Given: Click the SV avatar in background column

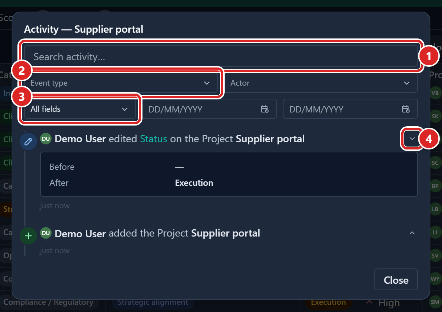Looking at the screenshot, I should (435, 255).
